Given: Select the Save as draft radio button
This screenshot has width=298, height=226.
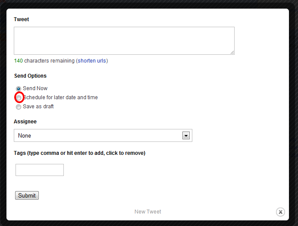Looking at the screenshot, I should (x=19, y=107).
